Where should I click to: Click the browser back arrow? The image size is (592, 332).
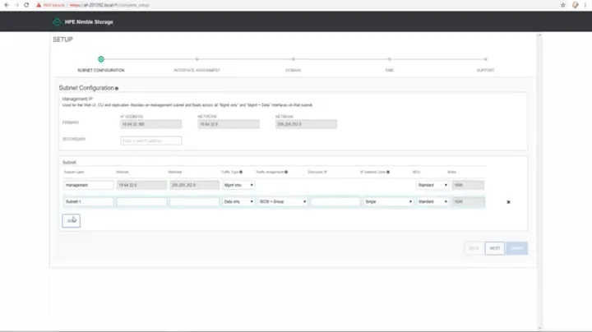pos(7,5)
